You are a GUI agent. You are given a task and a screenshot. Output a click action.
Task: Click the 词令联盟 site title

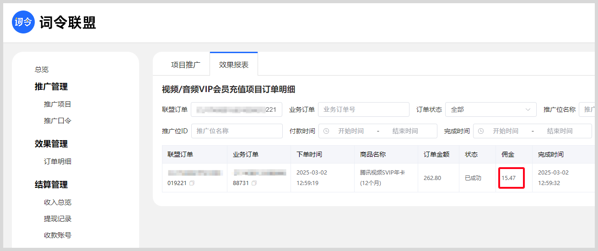[68, 22]
